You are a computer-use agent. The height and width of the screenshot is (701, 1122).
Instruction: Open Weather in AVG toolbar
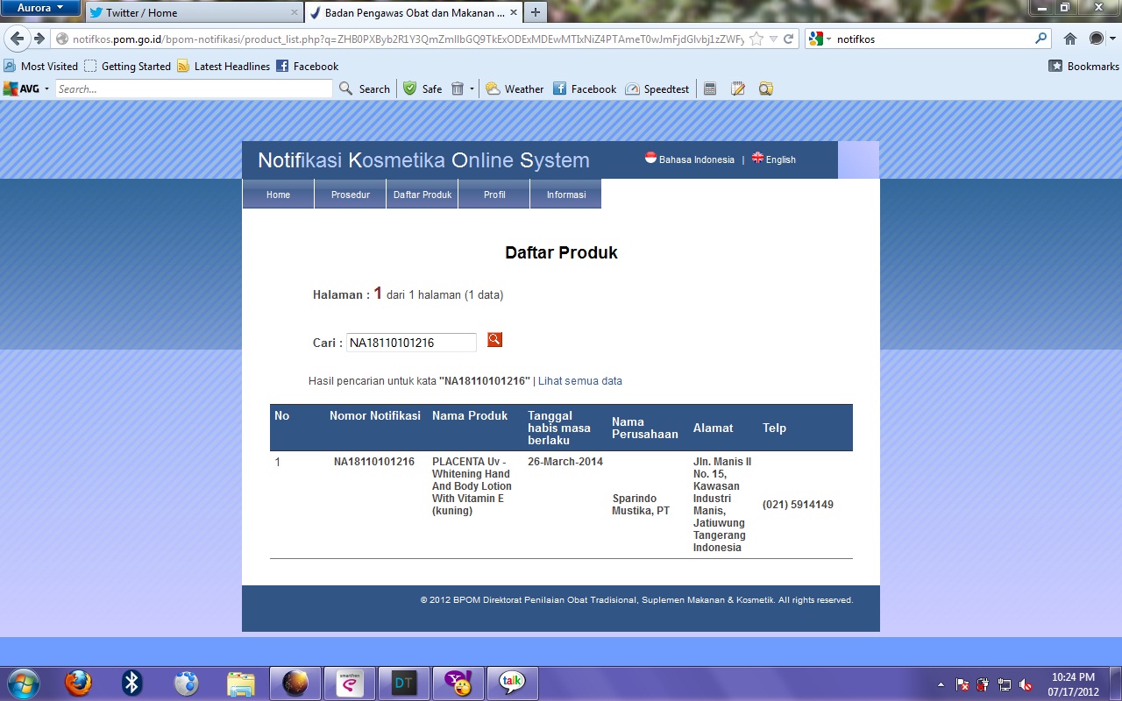point(515,89)
